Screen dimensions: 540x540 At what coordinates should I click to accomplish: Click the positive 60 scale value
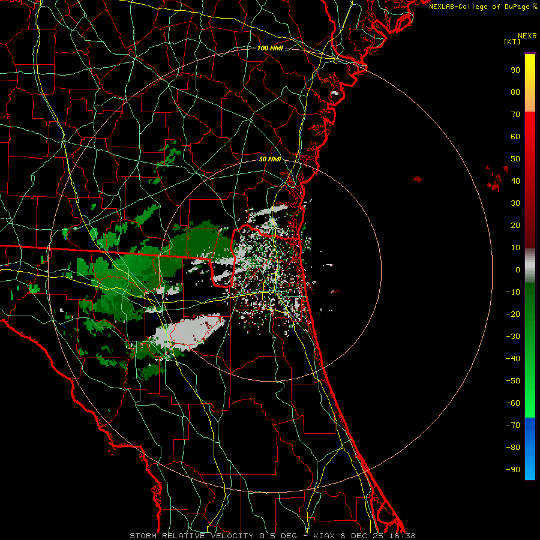pos(515,136)
